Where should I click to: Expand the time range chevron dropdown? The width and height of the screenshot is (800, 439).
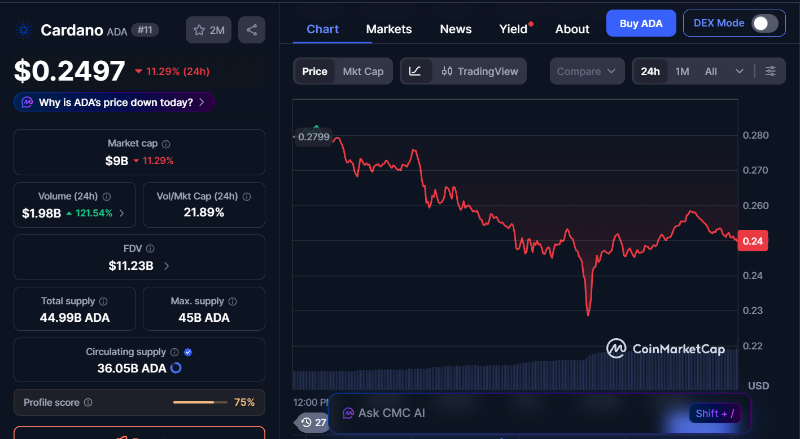click(x=740, y=71)
